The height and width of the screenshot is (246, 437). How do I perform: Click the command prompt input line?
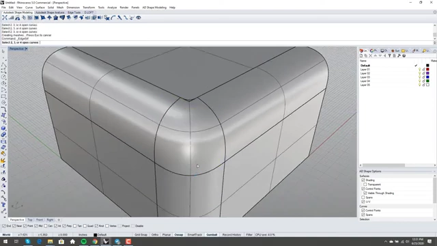pyautogui.click(x=217, y=42)
